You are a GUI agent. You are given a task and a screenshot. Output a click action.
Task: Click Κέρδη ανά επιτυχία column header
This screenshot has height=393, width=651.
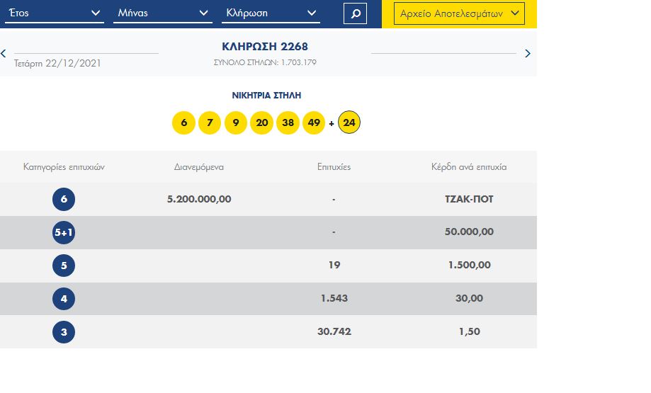point(468,167)
